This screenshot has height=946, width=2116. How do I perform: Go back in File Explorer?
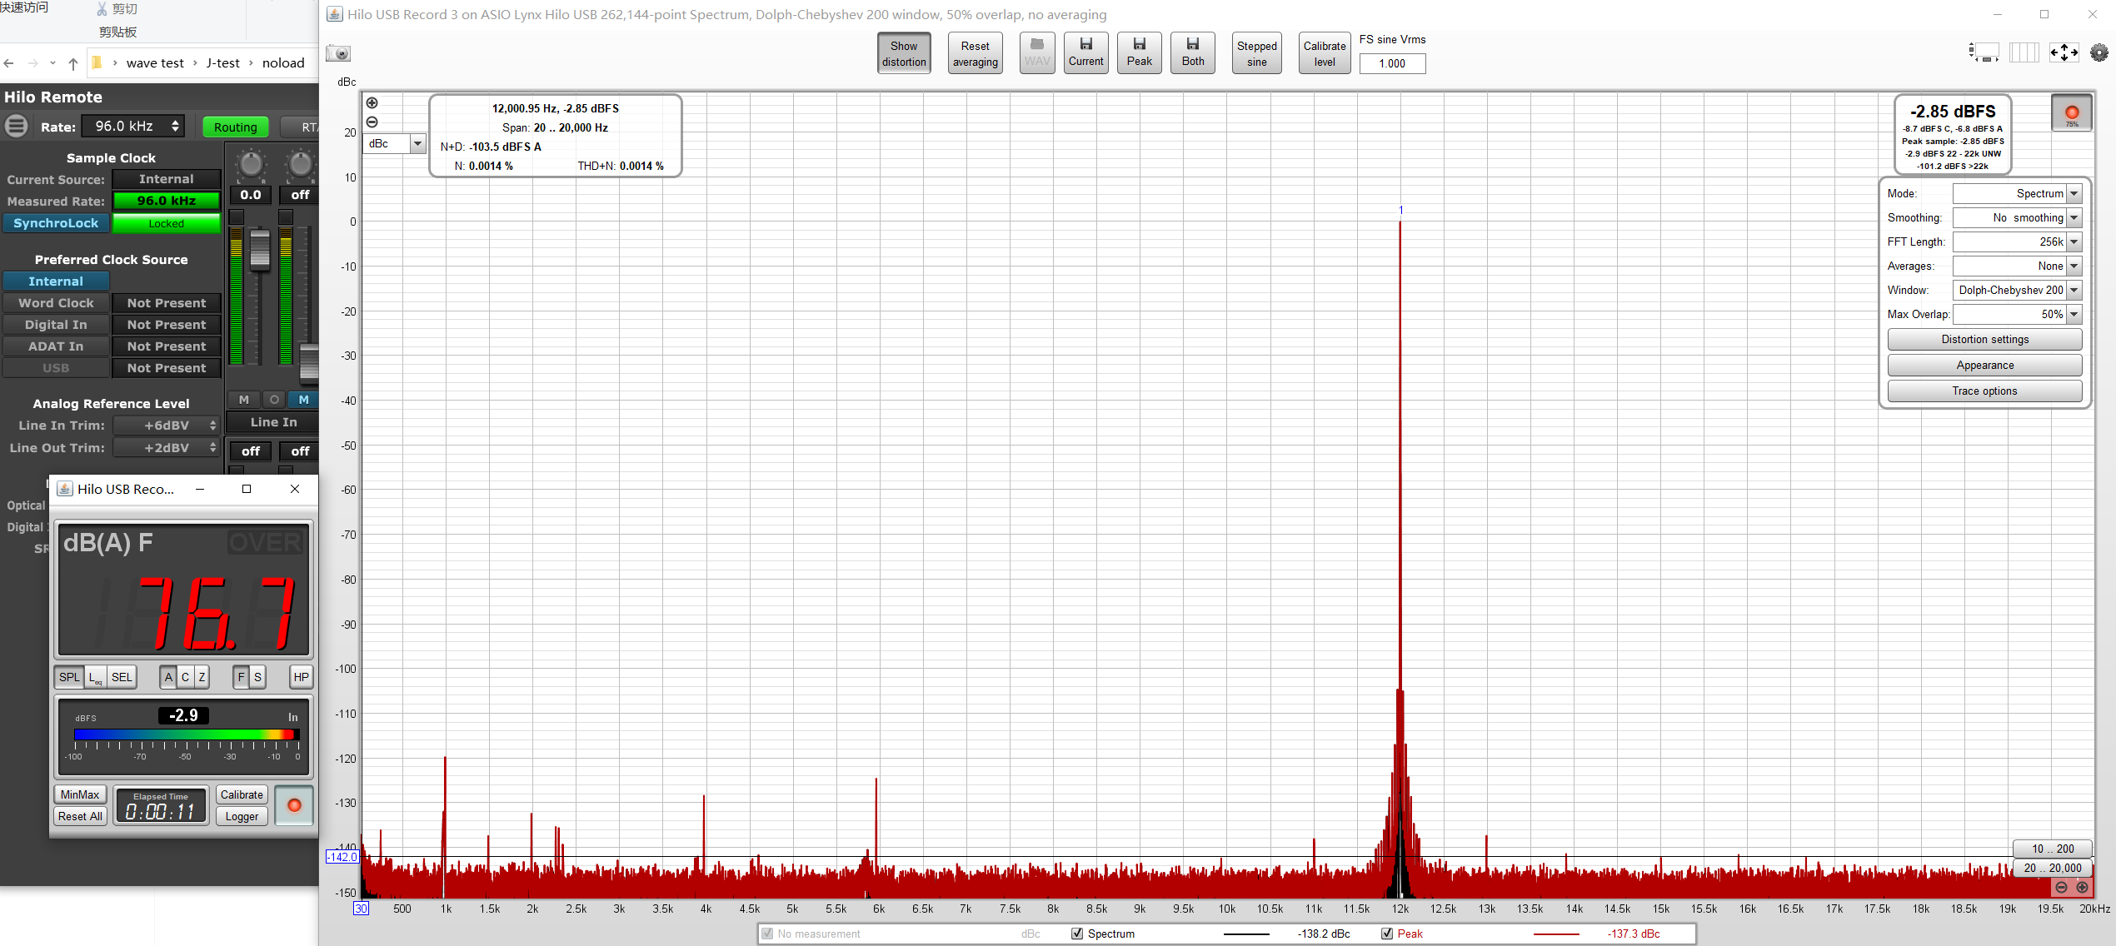pos(9,63)
